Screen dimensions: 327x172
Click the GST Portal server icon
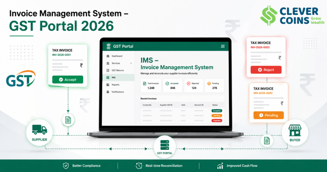pos(165,145)
